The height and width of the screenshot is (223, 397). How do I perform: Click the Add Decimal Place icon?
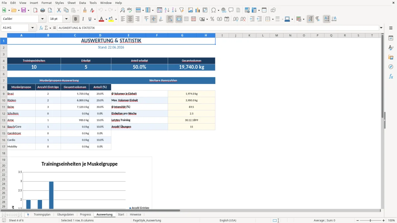coord(236,19)
